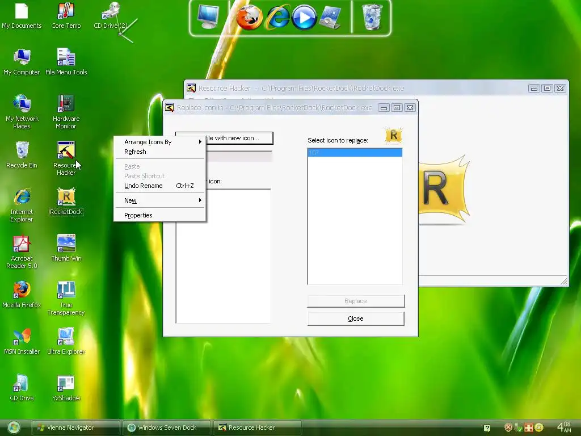Select Resource Hacker desktop shortcut
The image size is (581, 436).
(x=66, y=159)
